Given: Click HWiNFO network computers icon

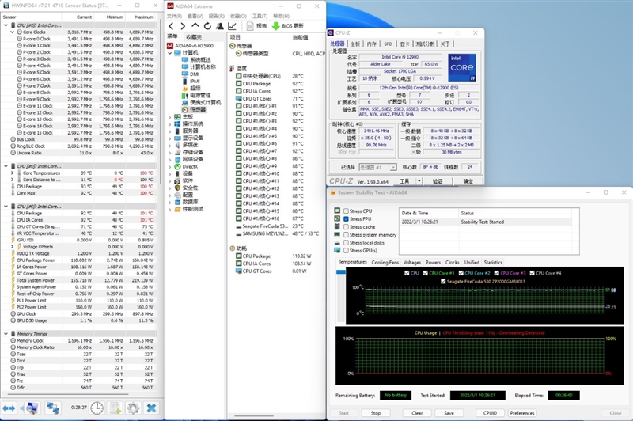Looking at the screenshot, I should pos(52,408).
